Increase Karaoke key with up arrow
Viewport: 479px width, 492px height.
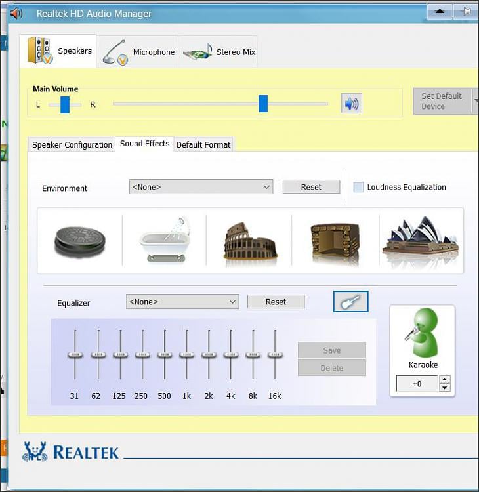coord(444,379)
